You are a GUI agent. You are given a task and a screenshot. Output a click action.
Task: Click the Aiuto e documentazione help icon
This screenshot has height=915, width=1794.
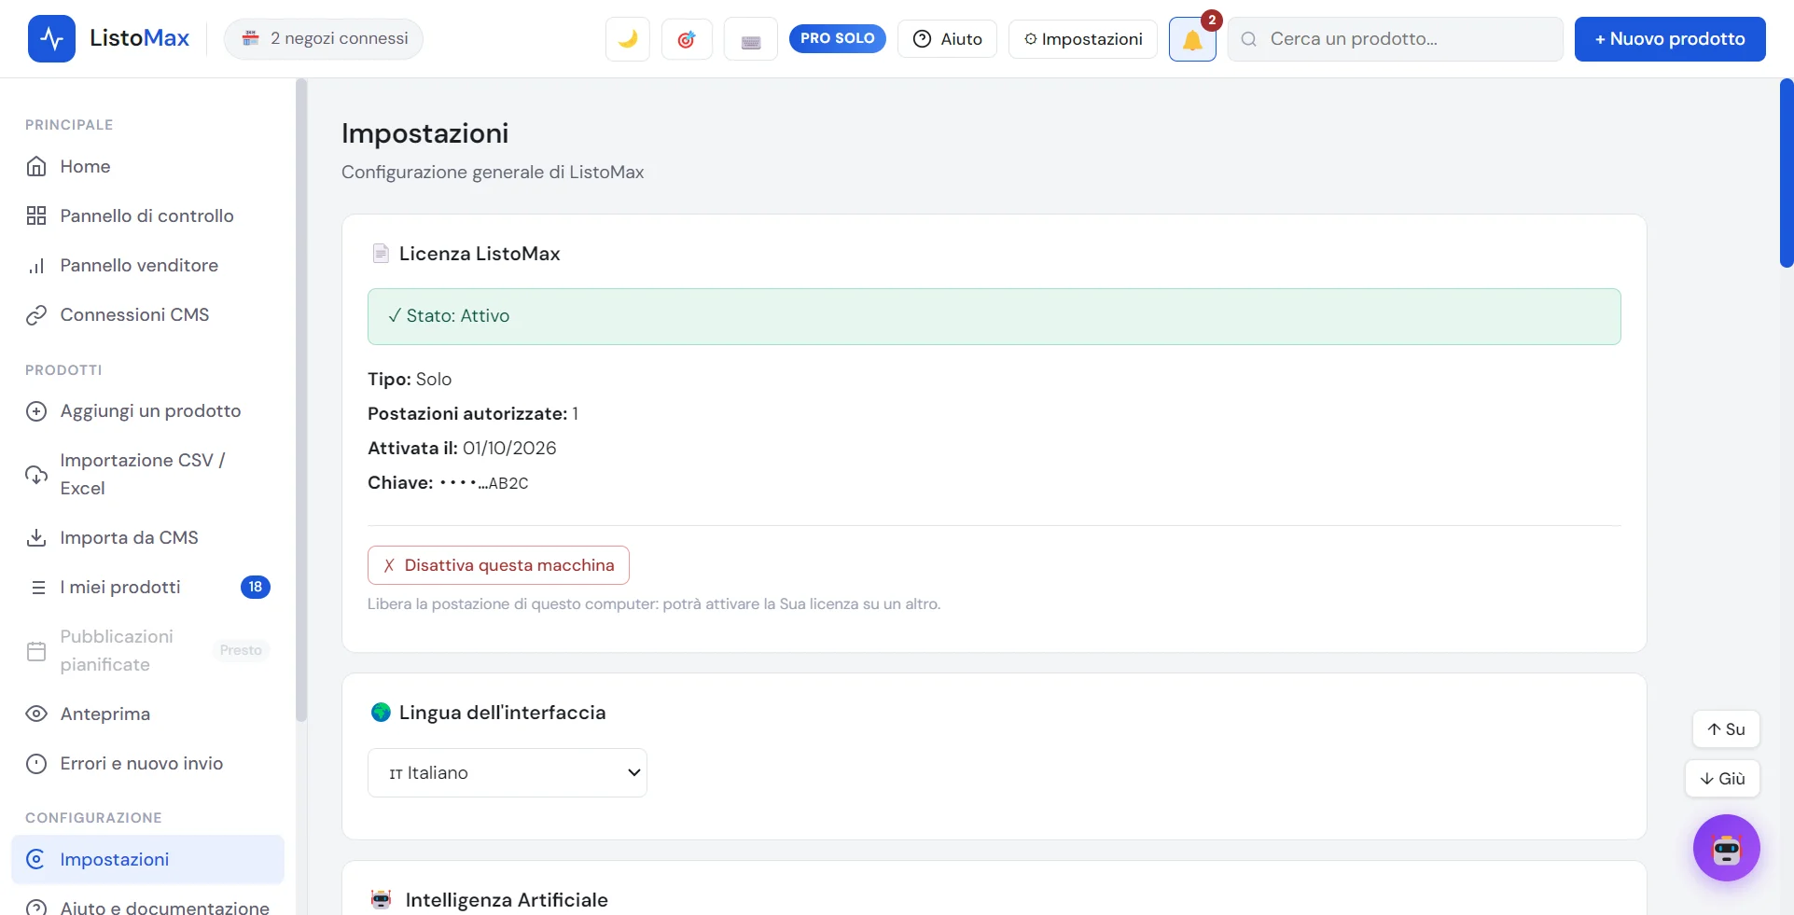click(36, 908)
